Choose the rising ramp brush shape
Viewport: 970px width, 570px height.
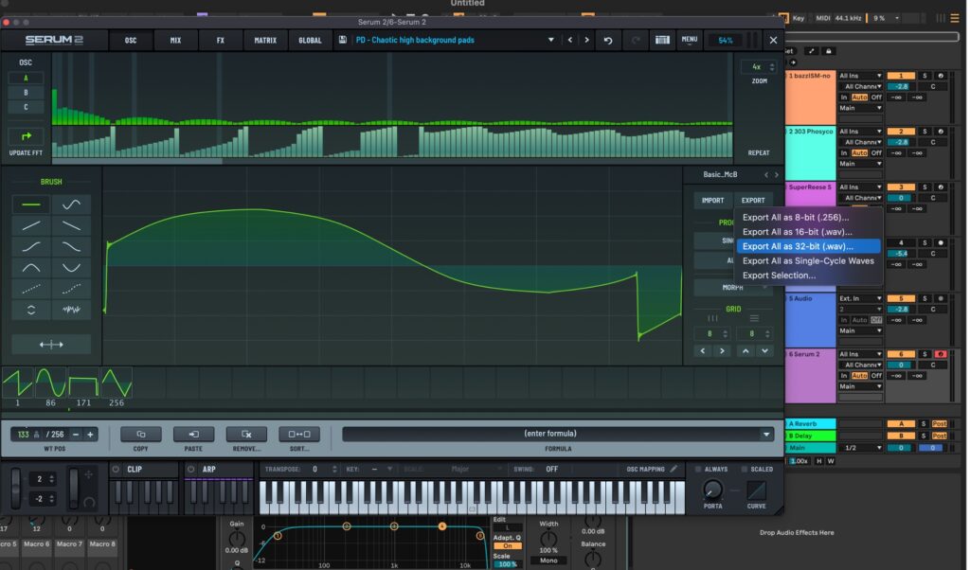(33, 224)
